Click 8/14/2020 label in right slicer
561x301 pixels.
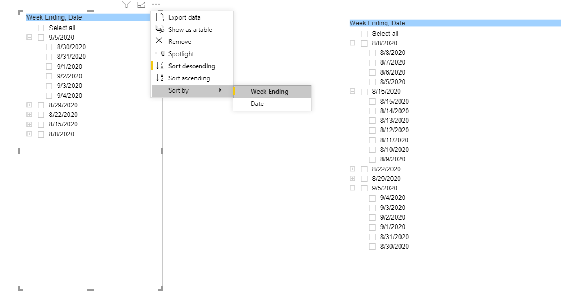(394, 111)
